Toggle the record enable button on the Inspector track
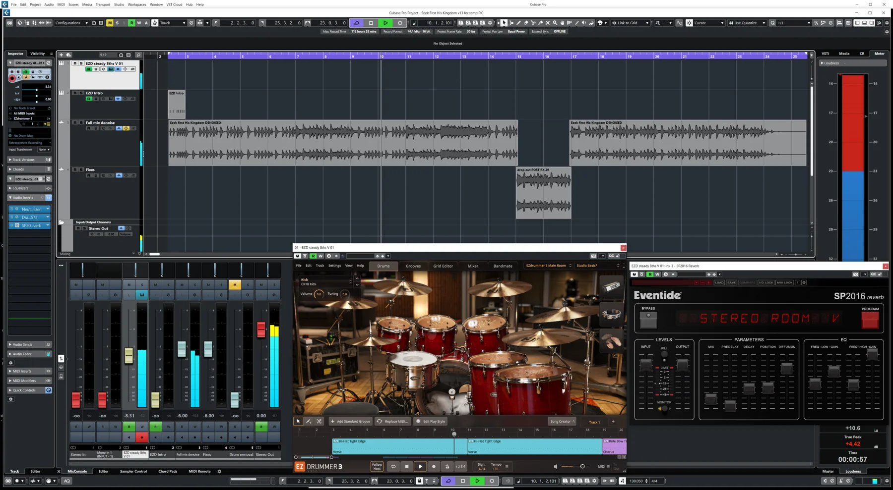893x490 pixels. [x=12, y=78]
